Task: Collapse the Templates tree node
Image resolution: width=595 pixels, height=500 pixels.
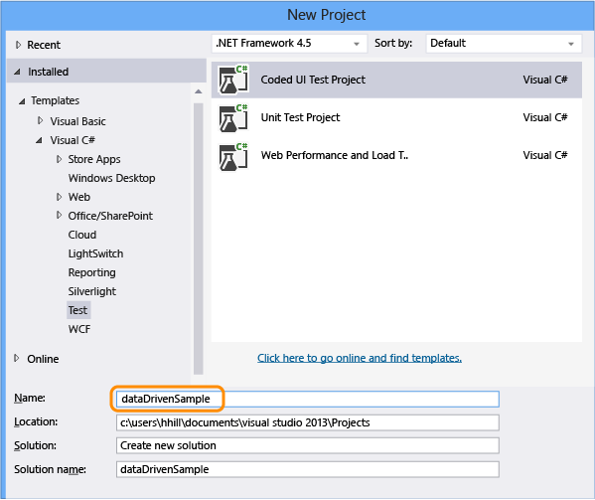Action: 22,101
